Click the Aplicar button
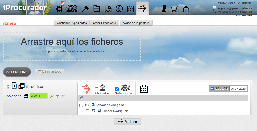 (127, 122)
